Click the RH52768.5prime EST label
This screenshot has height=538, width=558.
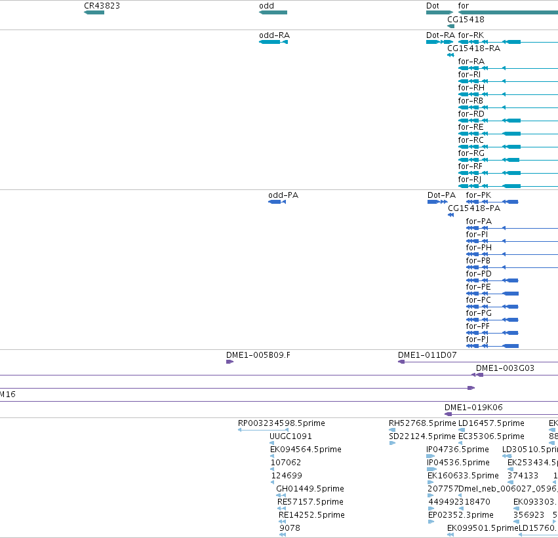422,423
